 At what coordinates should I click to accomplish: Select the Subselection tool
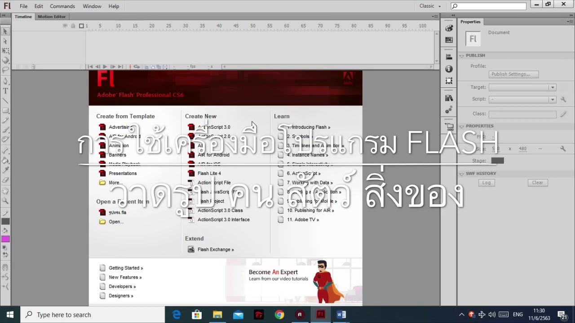pyautogui.click(x=5, y=41)
